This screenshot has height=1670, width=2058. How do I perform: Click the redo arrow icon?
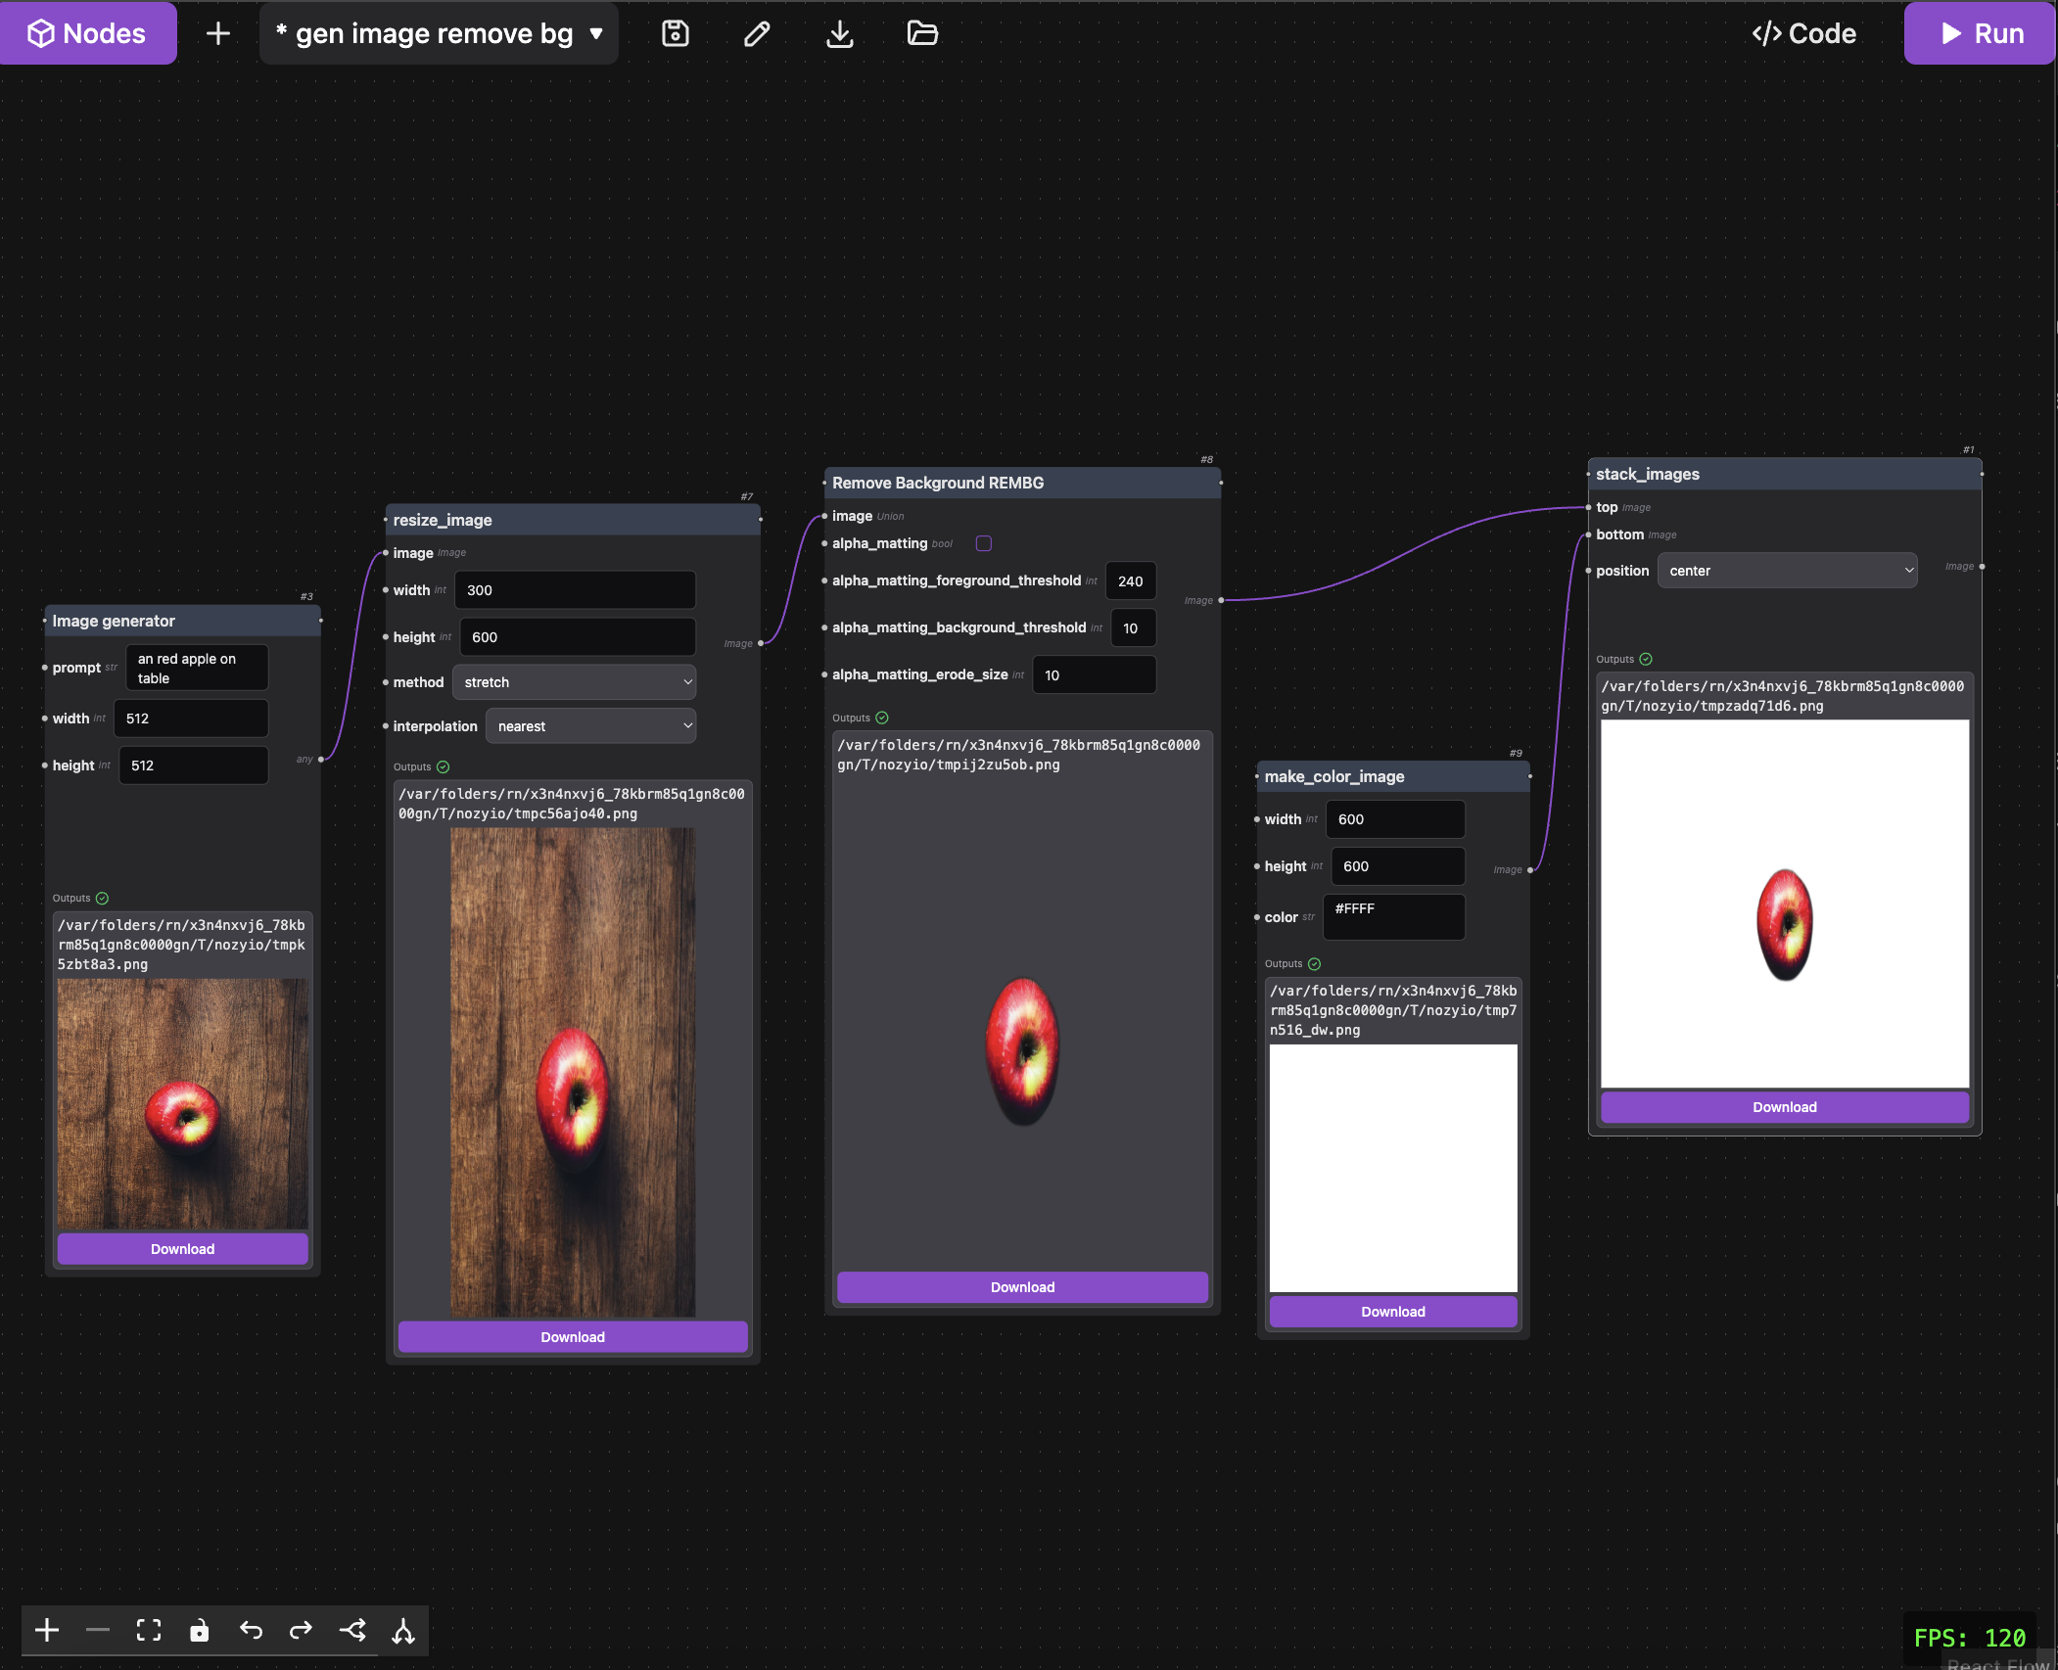(302, 1630)
